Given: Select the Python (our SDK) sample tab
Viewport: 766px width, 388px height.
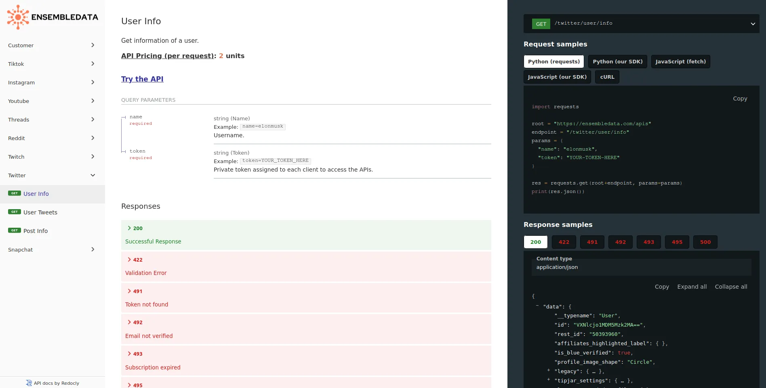Looking at the screenshot, I should tap(618, 61).
